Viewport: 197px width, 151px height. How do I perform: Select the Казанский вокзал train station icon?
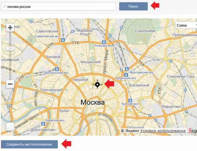pyautogui.click(x=126, y=75)
